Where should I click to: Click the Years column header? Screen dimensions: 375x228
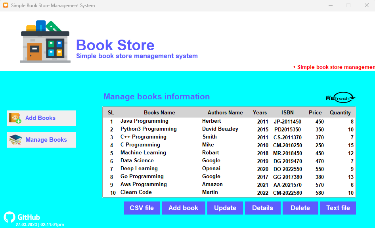tap(260, 113)
